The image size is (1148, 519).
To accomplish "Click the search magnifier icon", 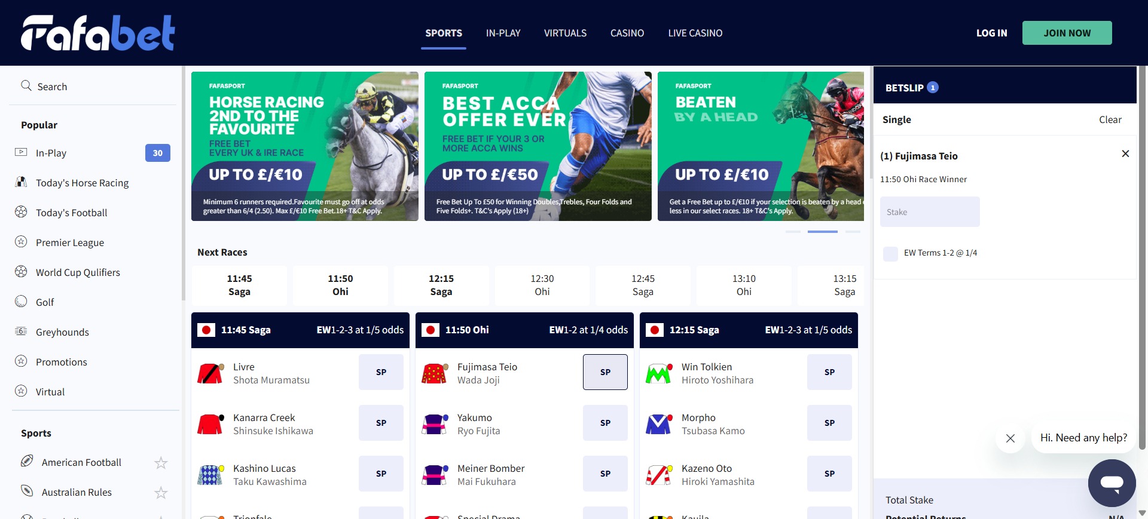I will [x=26, y=85].
